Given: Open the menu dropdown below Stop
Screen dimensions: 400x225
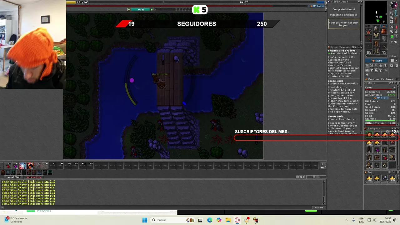Looking at the screenshot, I should [394, 60].
